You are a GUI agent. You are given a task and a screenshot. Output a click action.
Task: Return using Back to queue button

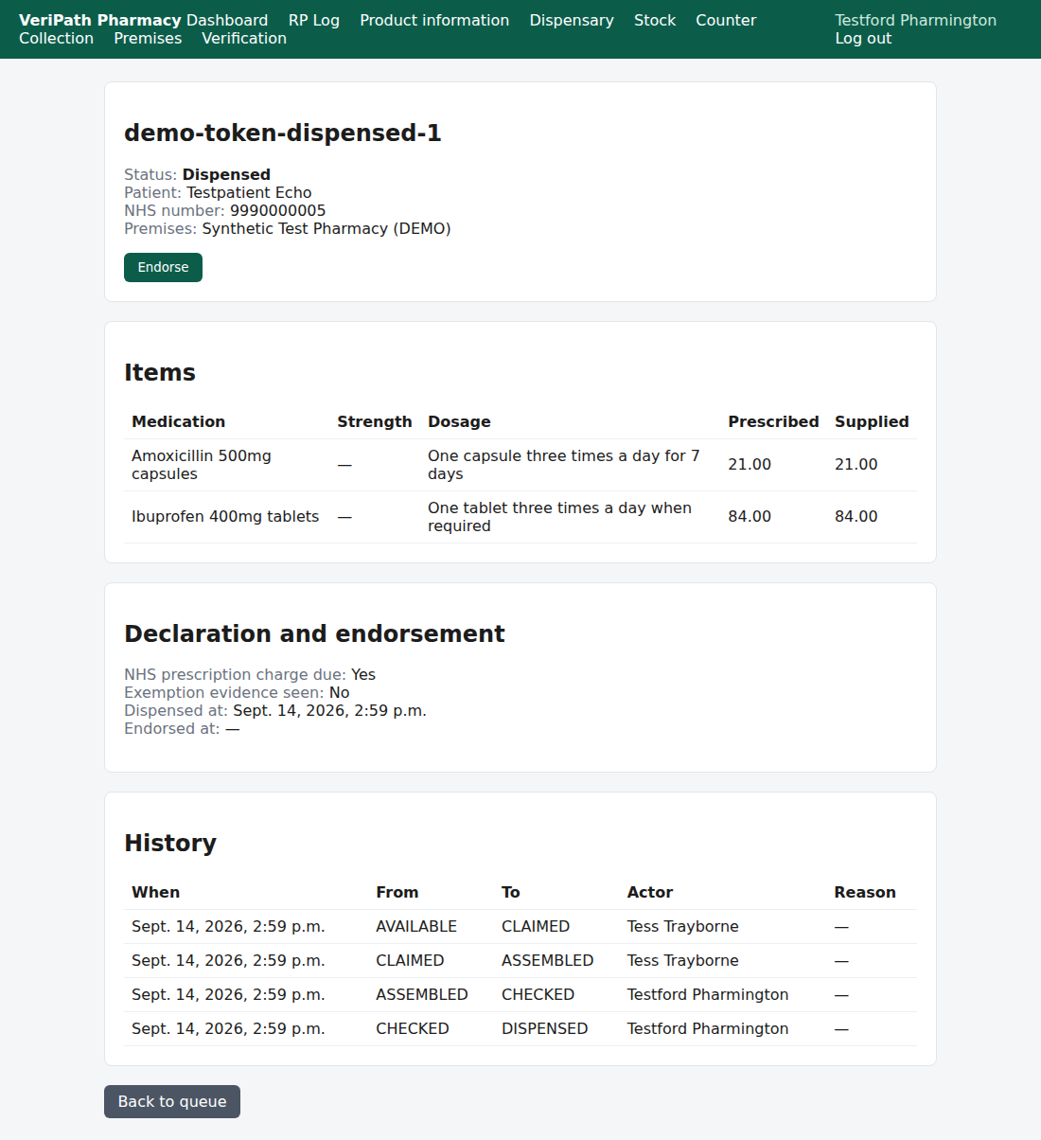[x=172, y=1101]
